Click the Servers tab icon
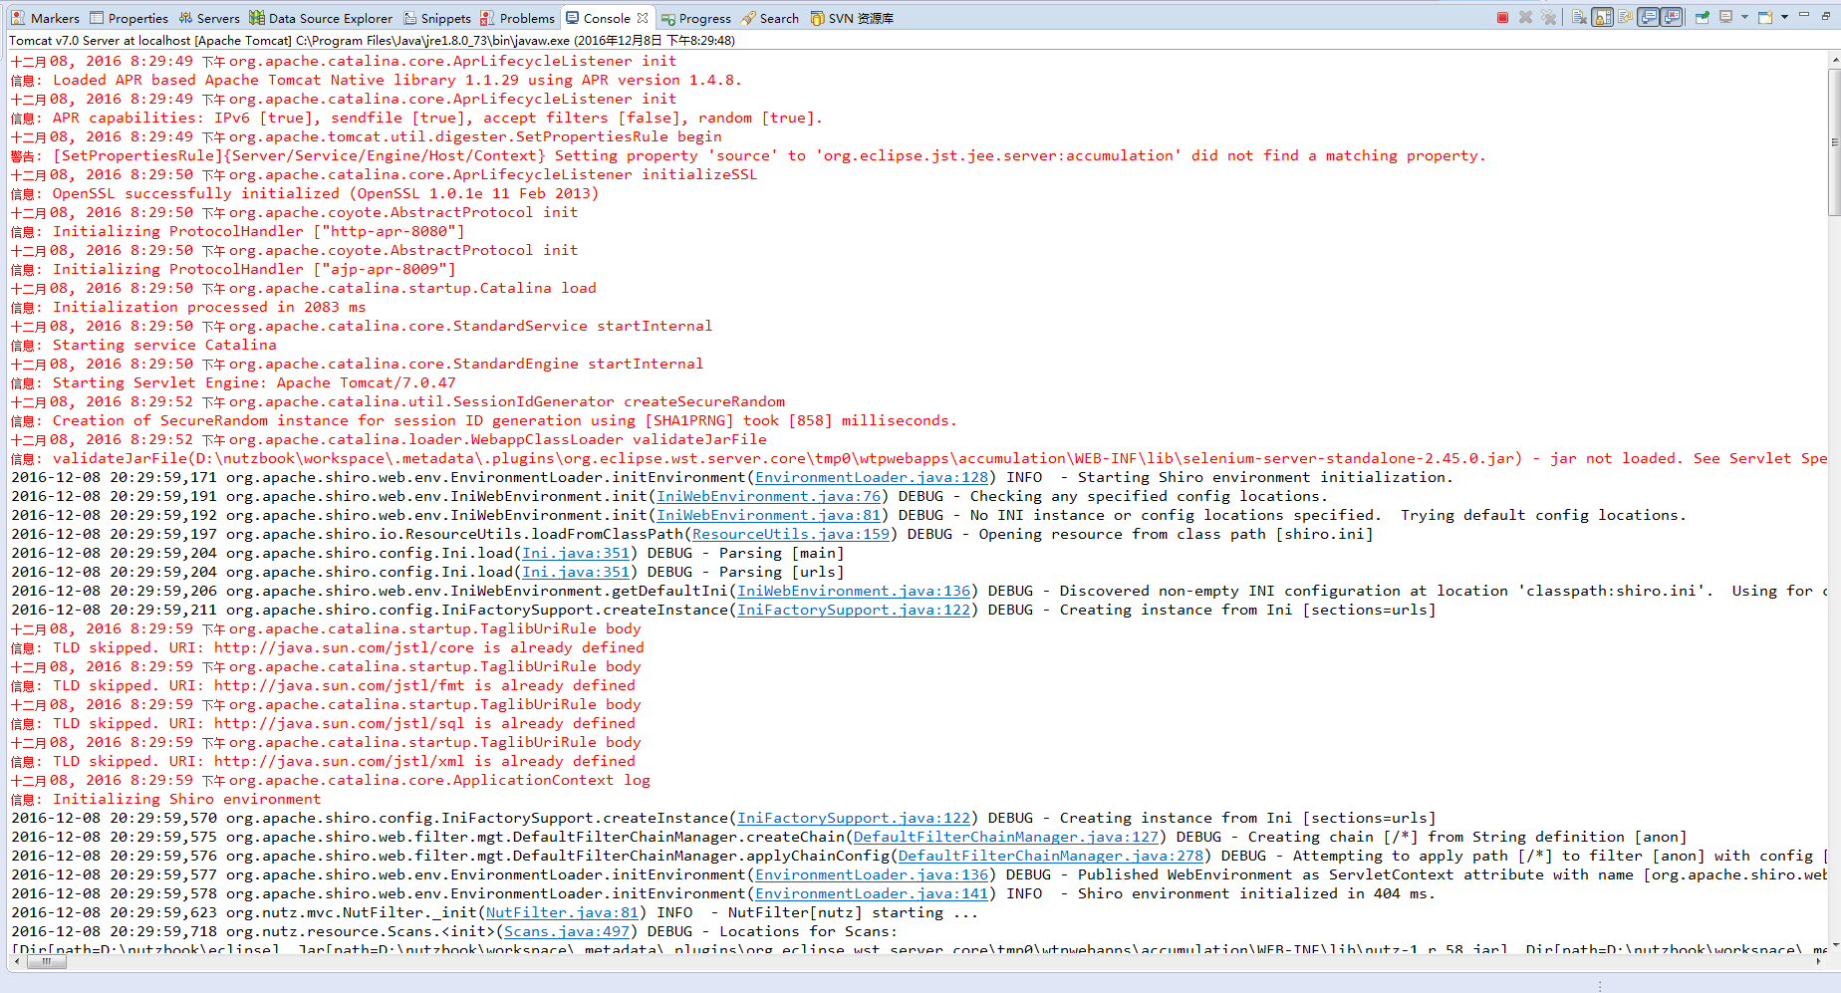 pos(185,18)
